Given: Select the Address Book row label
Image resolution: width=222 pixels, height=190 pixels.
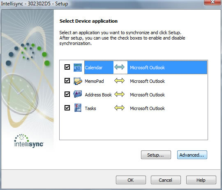Looking at the screenshot, I should pos(98,95).
